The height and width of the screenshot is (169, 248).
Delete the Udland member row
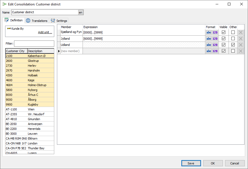[x=240, y=45]
